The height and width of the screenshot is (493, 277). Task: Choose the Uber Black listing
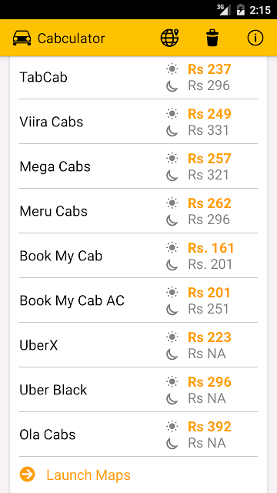tap(138, 390)
